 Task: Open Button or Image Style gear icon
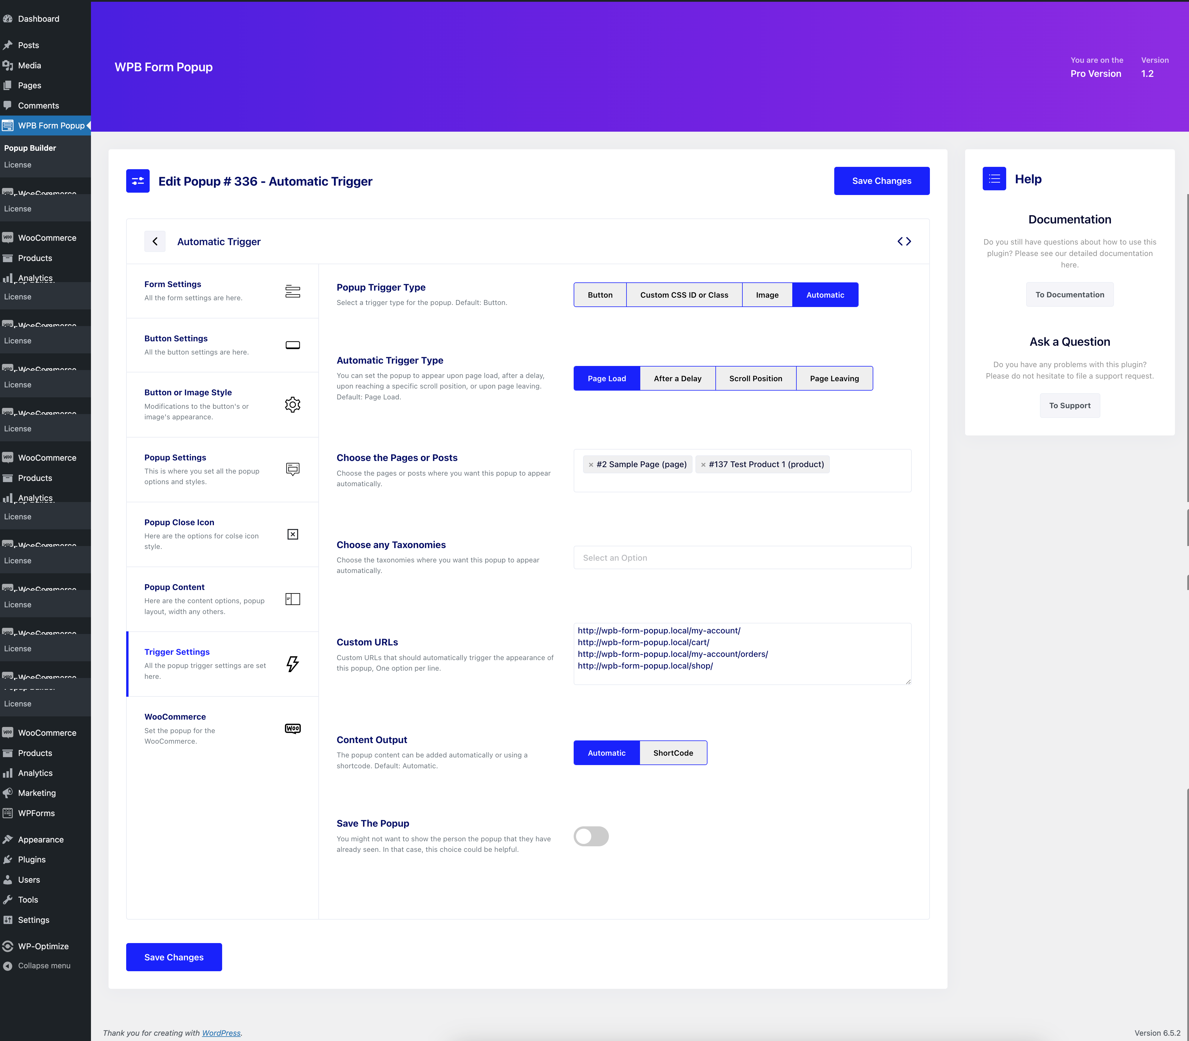click(x=293, y=404)
